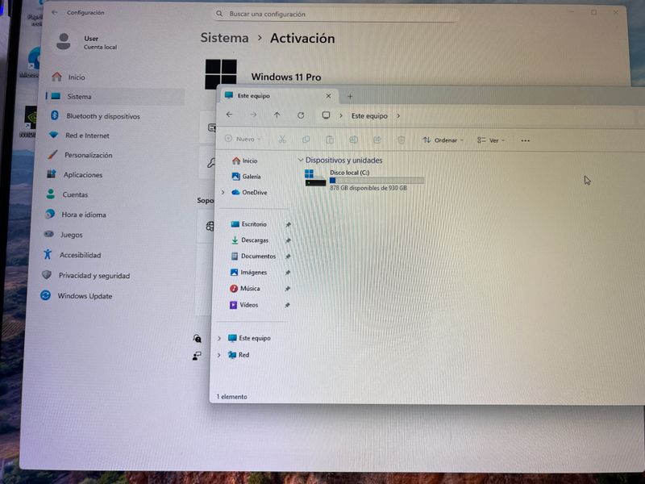Open Hora e idioma settings

point(75,215)
